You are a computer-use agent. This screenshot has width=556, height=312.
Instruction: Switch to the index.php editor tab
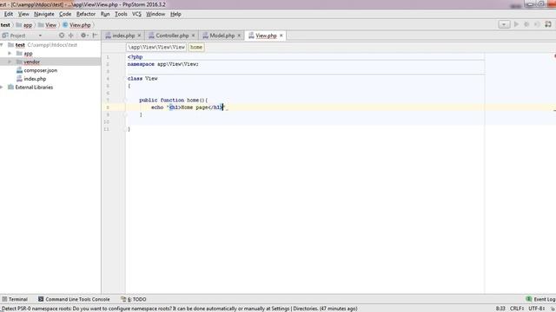click(x=123, y=36)
